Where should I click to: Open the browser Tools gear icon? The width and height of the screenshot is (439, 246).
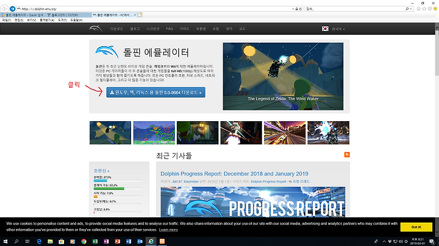pos(430,9)
